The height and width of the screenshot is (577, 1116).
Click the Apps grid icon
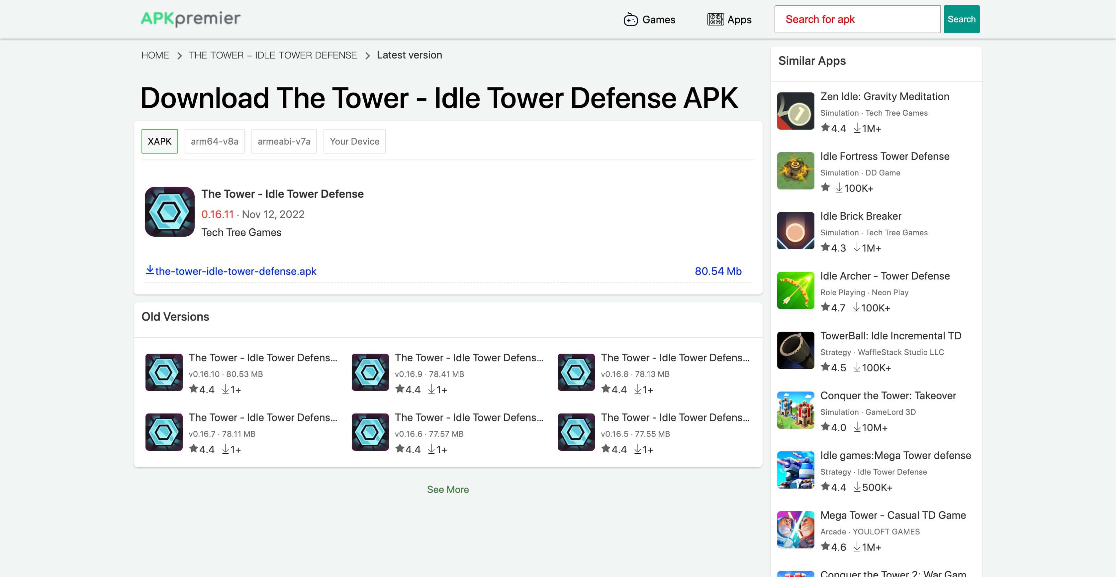tap(715, 20)
